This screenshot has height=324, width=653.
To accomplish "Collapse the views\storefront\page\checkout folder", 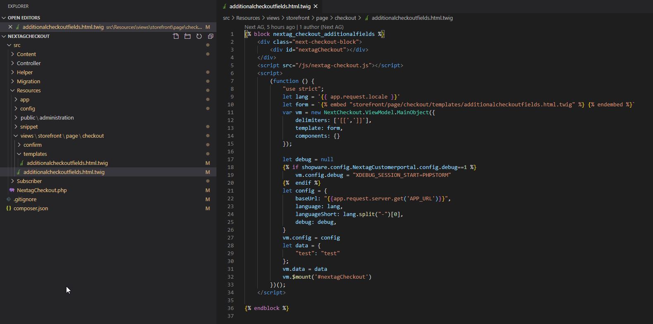I will [16, 136].
